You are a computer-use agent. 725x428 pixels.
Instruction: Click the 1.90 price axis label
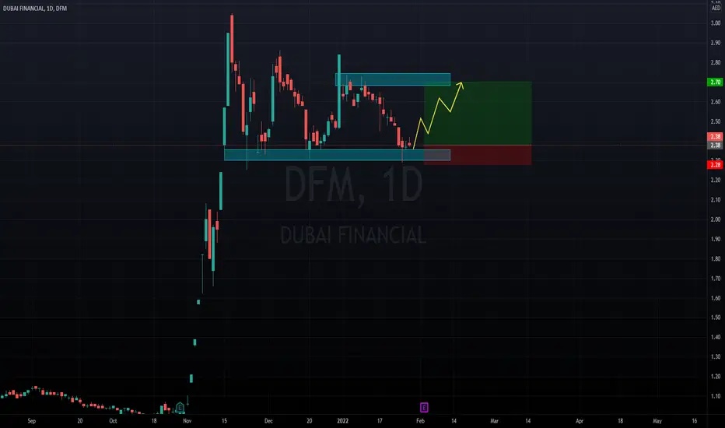(x=716, y=239)
